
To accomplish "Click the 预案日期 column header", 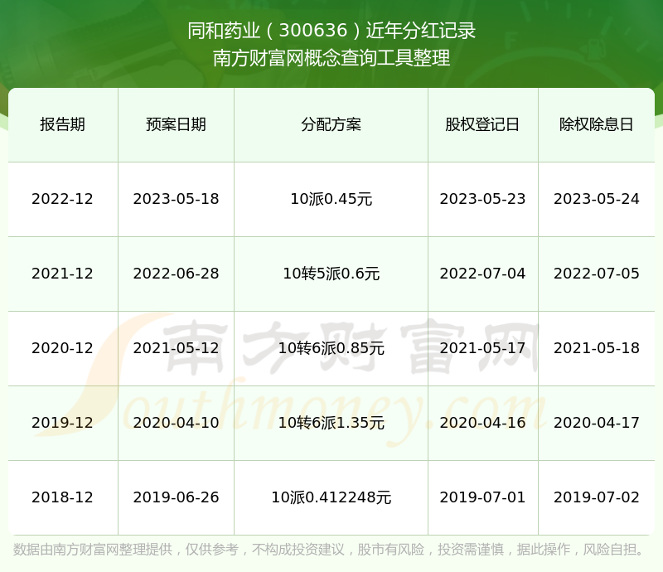I will pyautogui.click(x=176, y=124).
